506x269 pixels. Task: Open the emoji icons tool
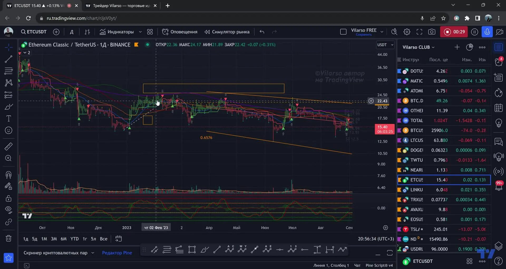[x=8, y=130]
